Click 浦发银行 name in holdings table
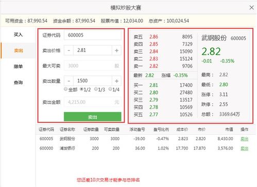The height and width of the screenshot is (187, 257). [67, 148]
